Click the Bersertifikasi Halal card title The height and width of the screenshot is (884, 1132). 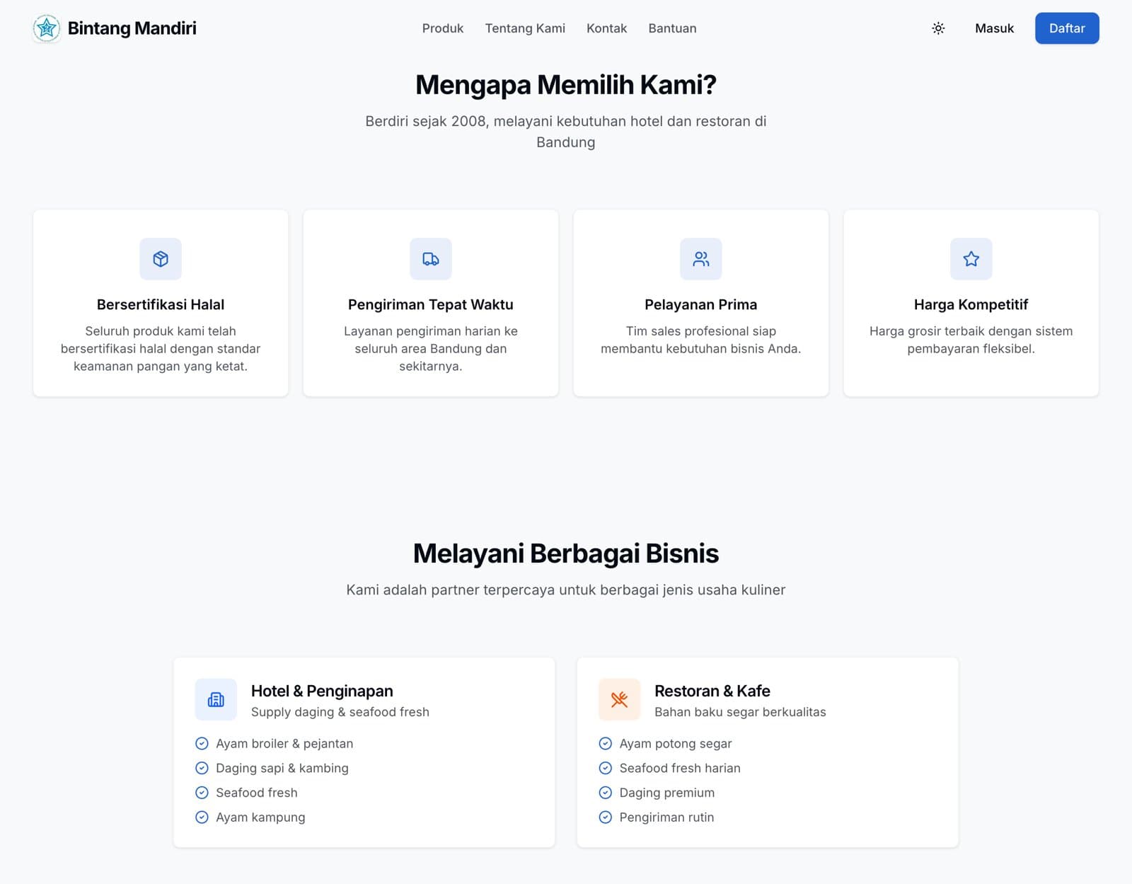[x=161, y=304]
